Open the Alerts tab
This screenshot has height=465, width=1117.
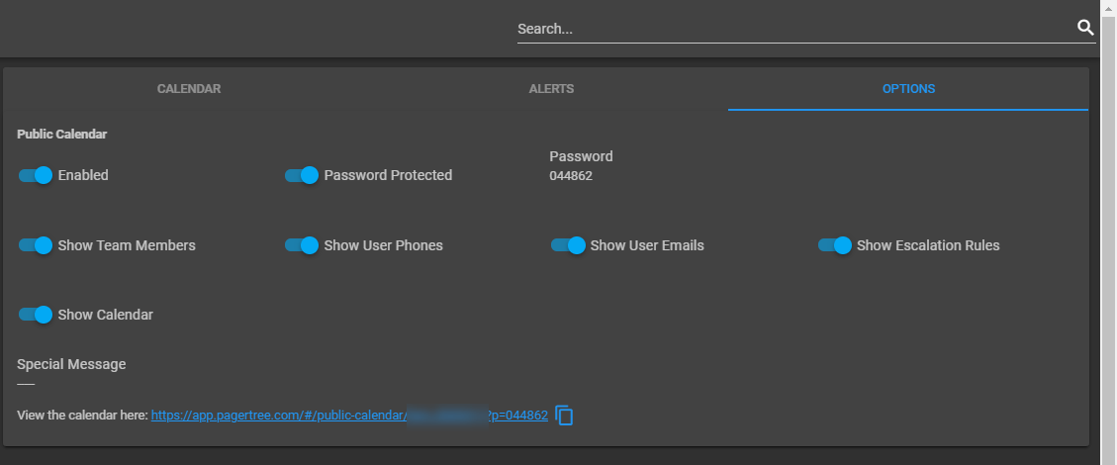point(551,89)
